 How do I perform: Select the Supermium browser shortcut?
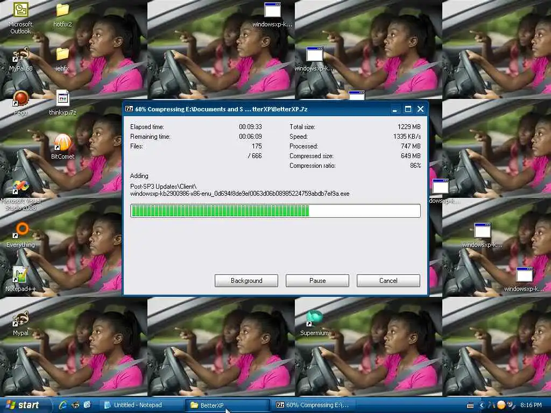(x=314, y=323)
